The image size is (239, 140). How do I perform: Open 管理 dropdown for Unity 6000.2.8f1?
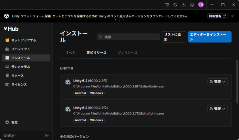tap(217, 82)
